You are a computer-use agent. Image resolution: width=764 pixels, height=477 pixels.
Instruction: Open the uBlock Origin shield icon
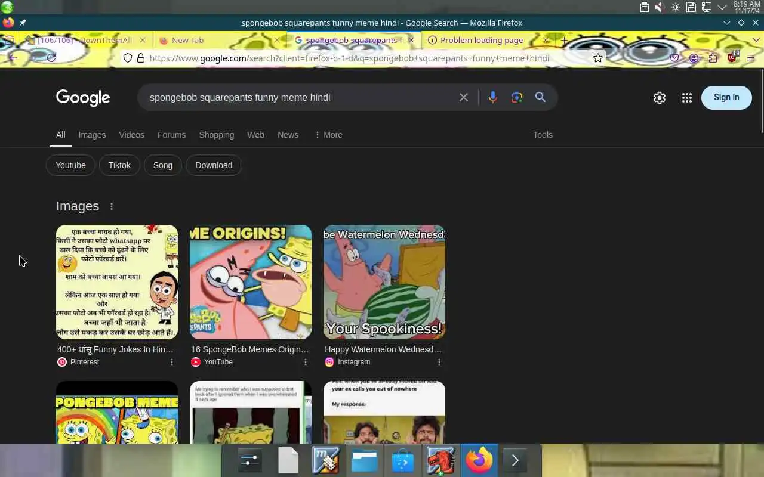tap(732, 58)
